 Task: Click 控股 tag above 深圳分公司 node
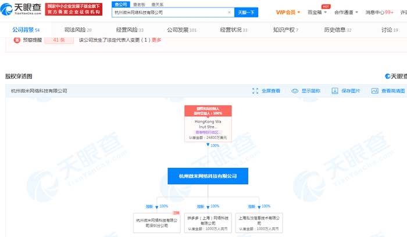point(149,206)
